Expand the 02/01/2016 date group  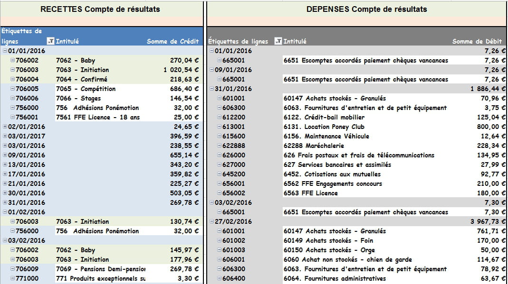pos(5,127)
